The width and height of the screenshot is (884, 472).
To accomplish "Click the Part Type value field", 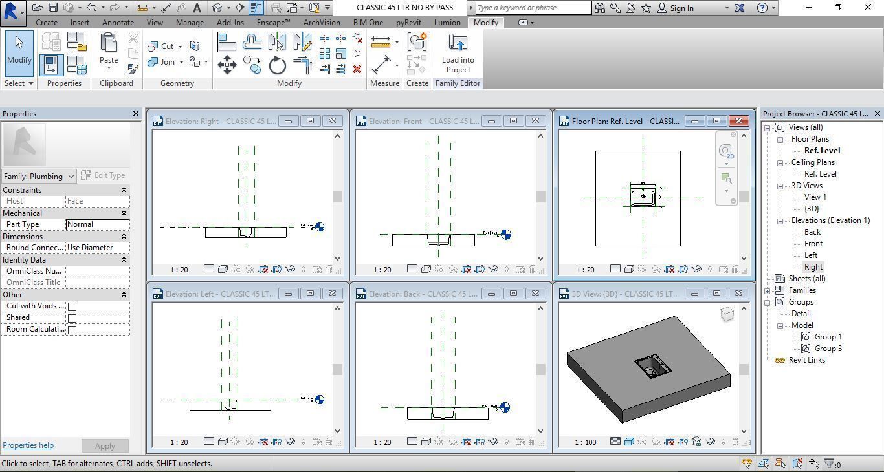I will pos(98,224).
